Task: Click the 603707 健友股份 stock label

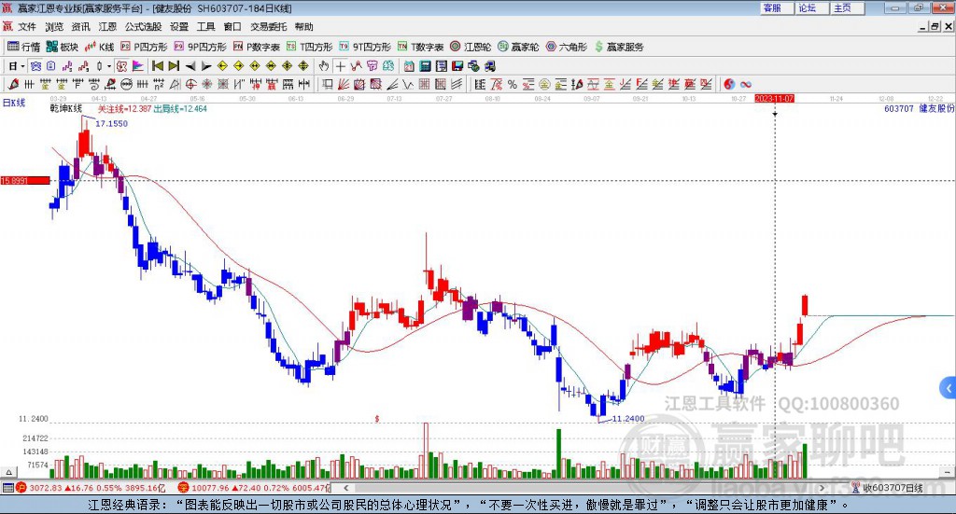Action: tap(919, 108)
